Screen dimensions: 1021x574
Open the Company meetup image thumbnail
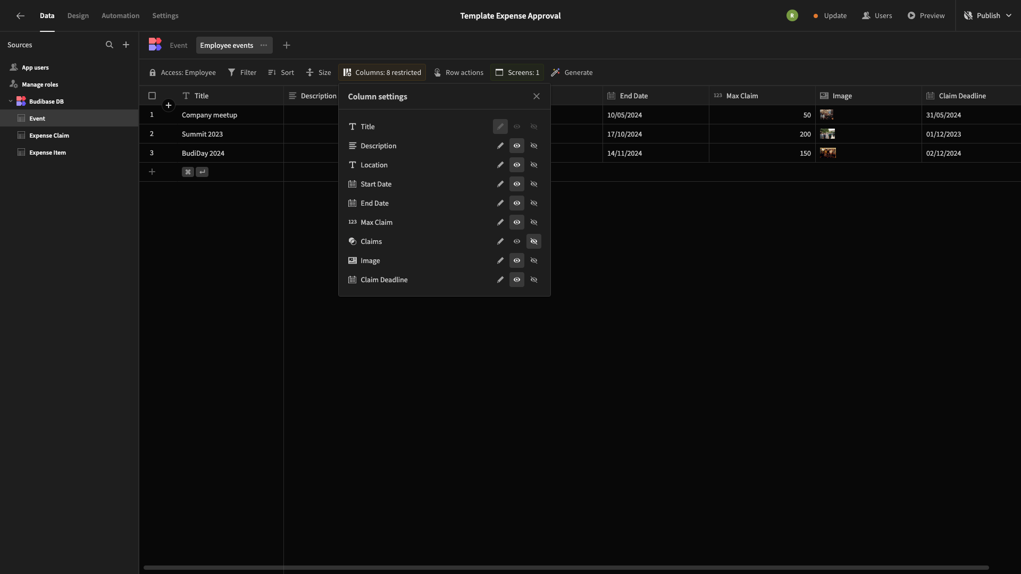coord(826,114)
